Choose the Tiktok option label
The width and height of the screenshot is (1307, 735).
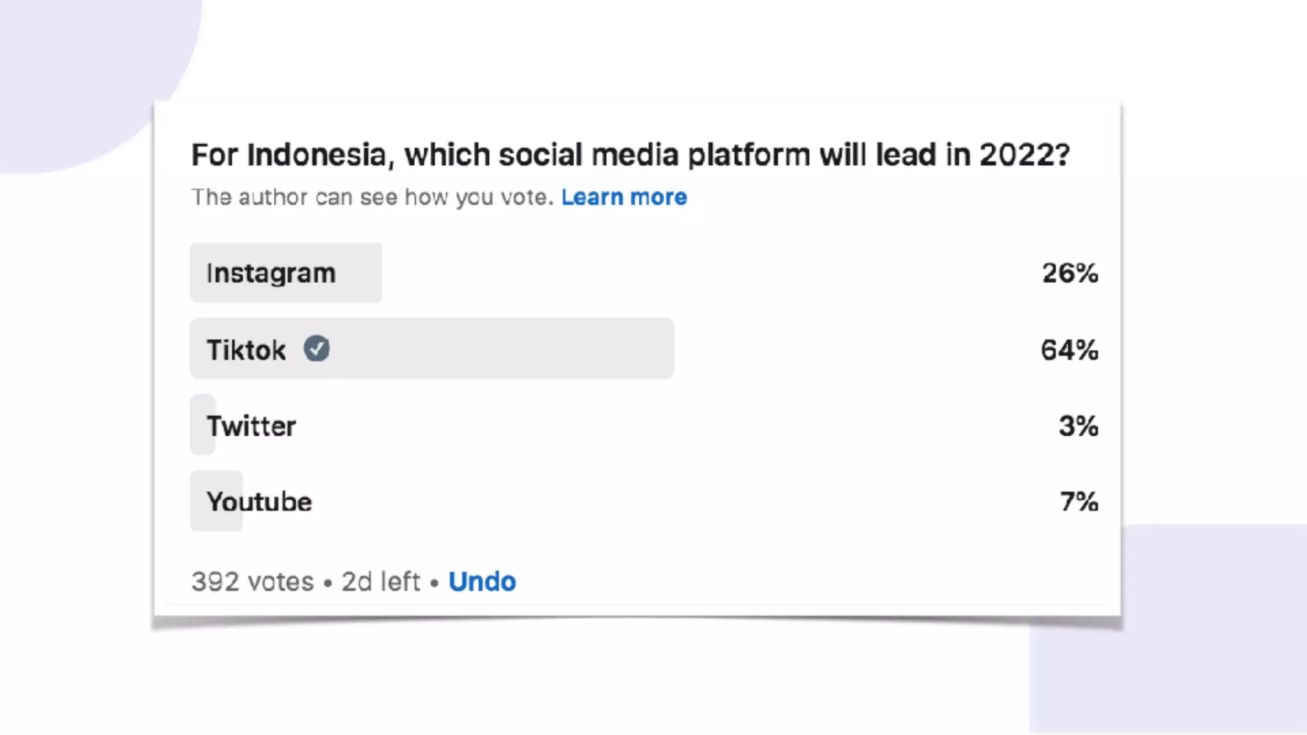coord(246,350)
